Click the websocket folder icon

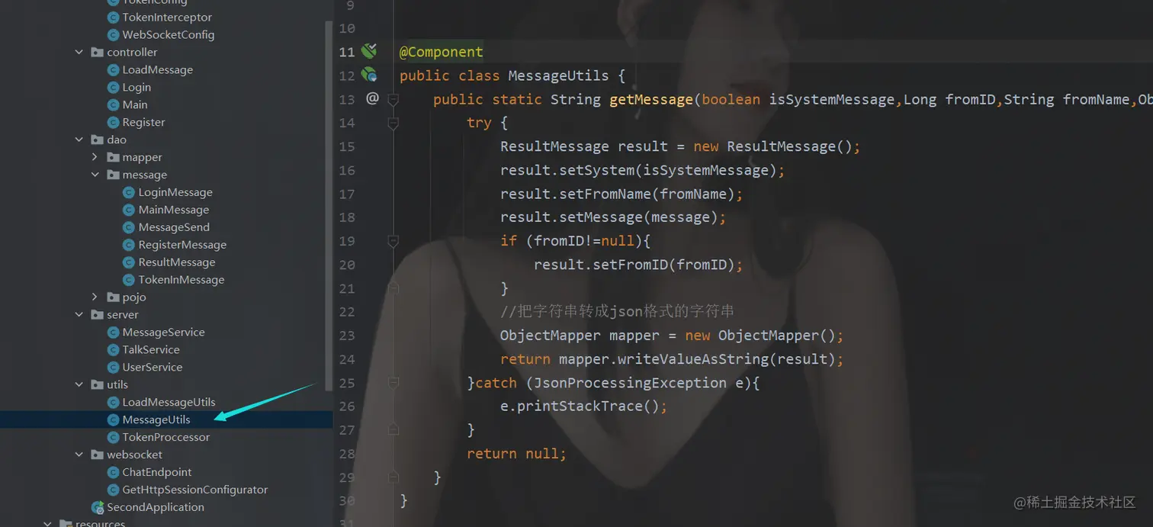[97, 455]
